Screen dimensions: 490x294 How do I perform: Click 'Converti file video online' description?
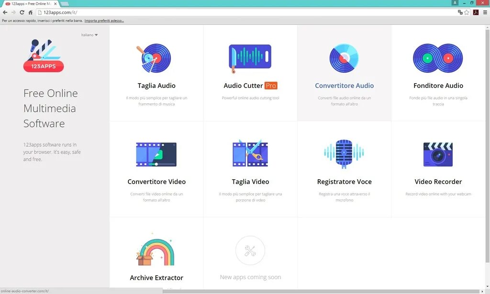pos(156,197)
